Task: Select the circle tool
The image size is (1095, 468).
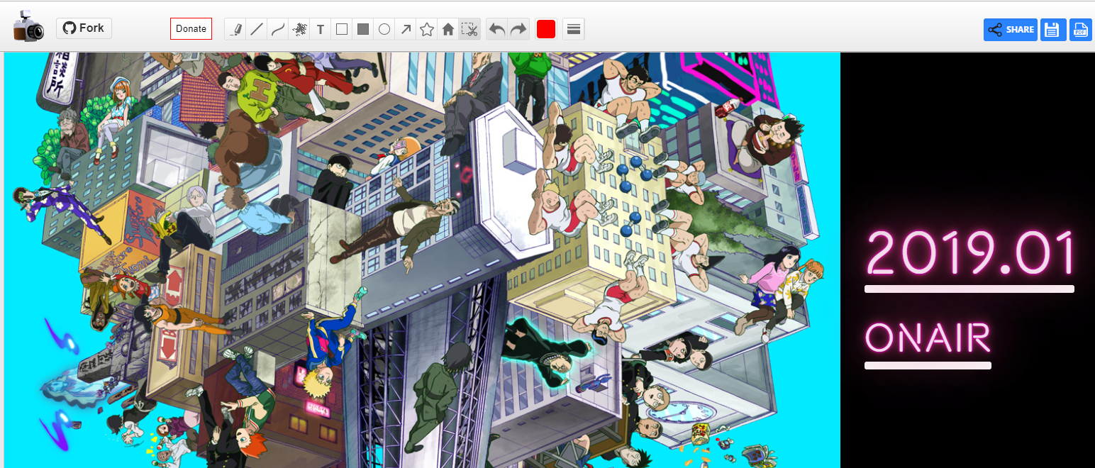Action: coord(384,29)
